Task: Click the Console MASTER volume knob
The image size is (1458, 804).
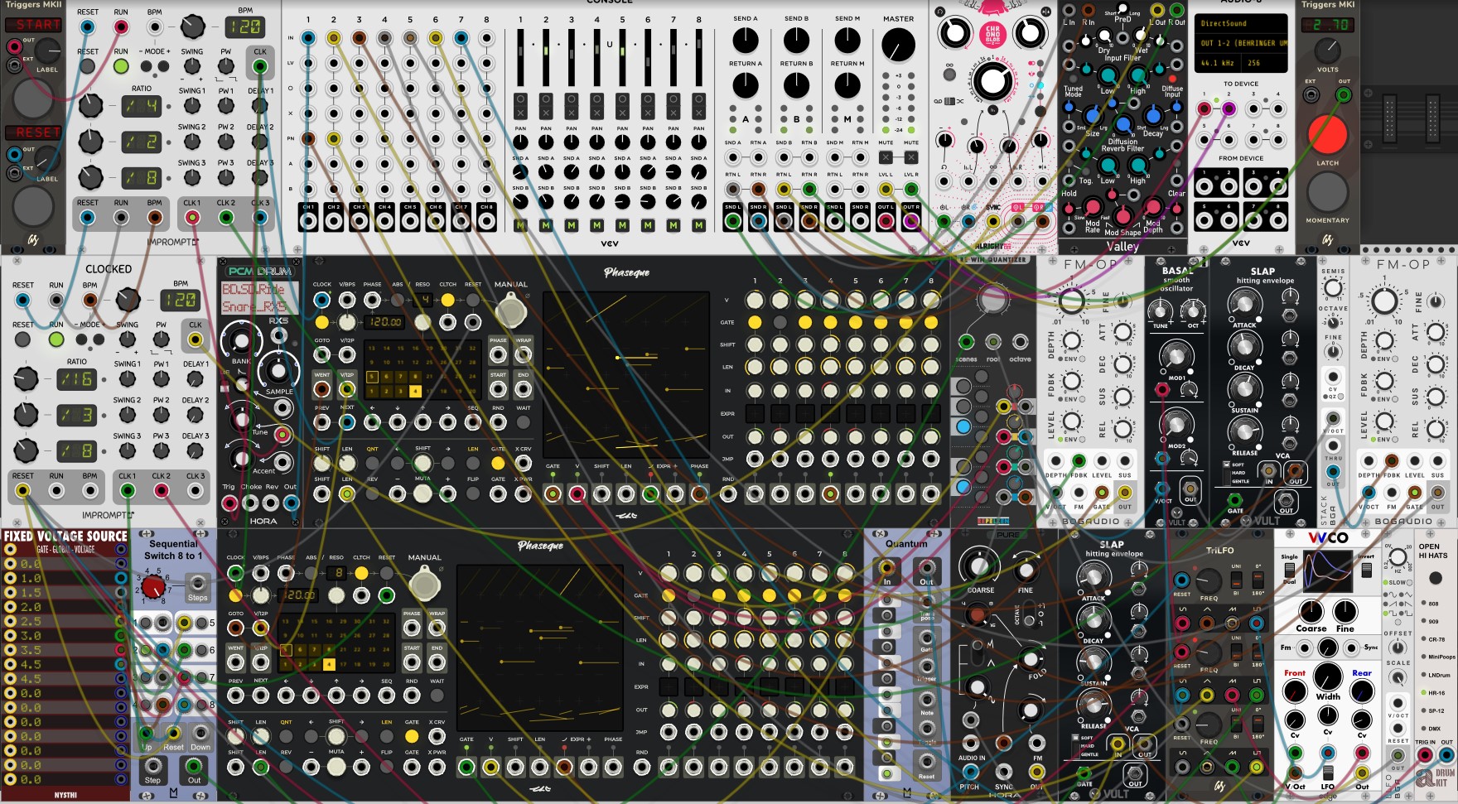Action: click(x=898, y=45)
